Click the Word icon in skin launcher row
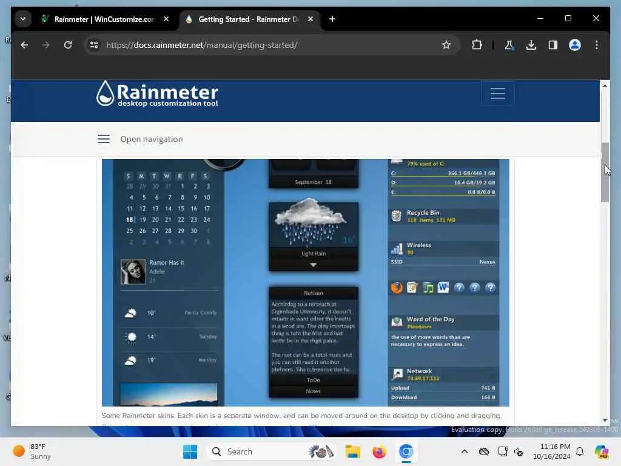This screenshot has height=466, width=621. pyautogui.click(x=443, y=288)
